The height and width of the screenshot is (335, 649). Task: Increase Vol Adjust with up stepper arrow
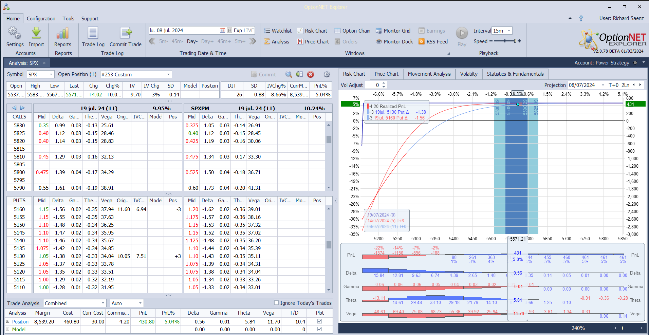[384, 83]
